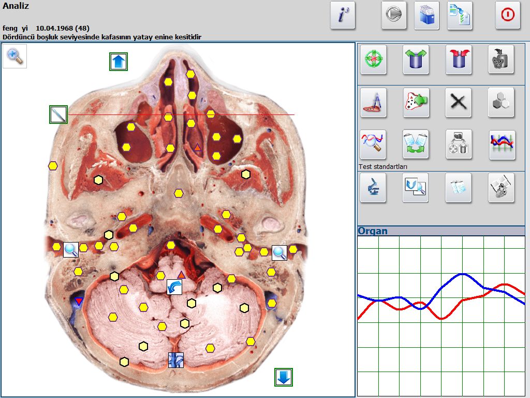This screenshot has width=530, height=398.
Task: Click the gray hexagons icon
Action: 502,102
